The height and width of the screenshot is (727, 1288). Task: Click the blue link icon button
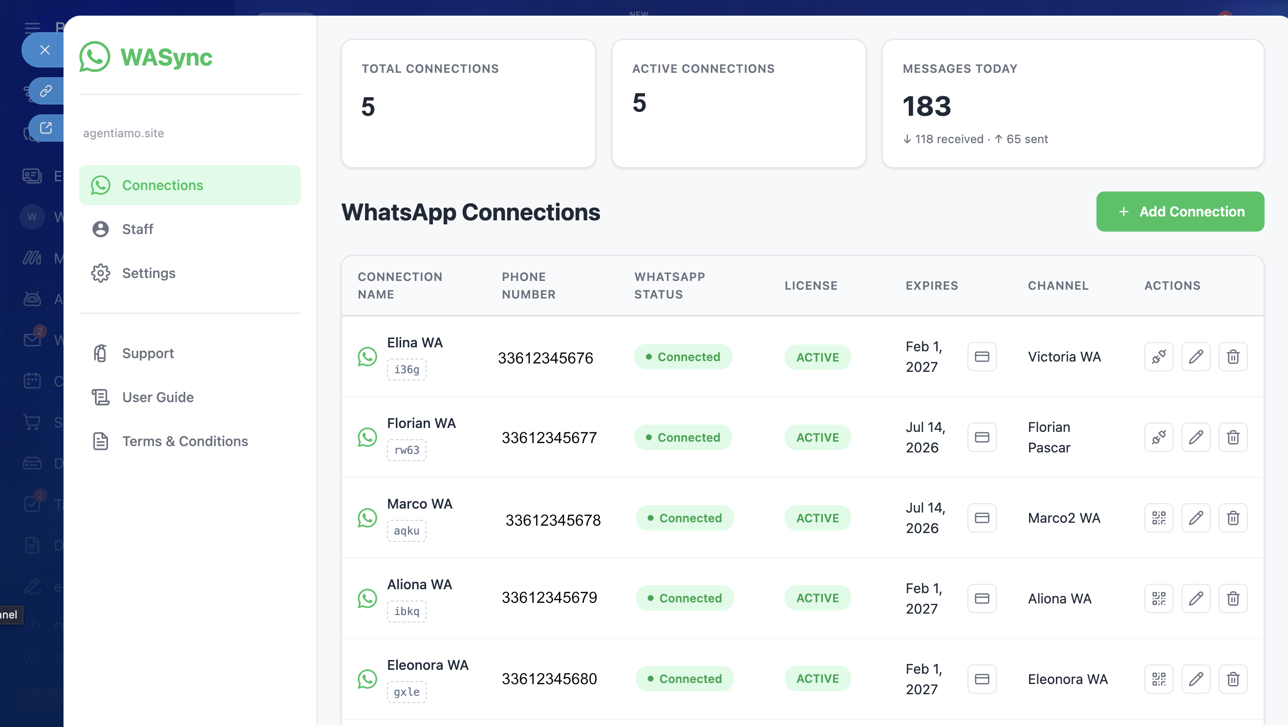tap(46, 91)
